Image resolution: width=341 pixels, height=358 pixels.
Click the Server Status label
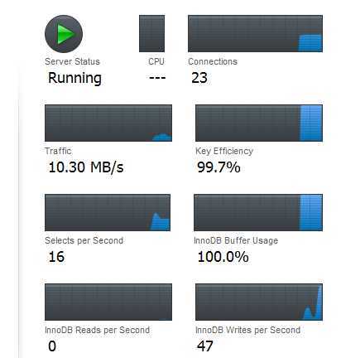72,61
